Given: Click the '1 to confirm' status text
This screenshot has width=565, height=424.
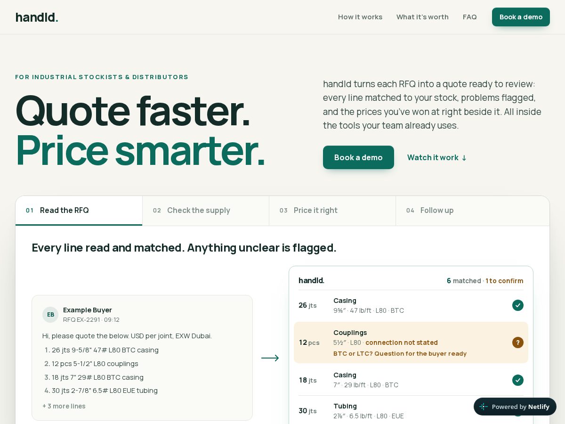Looking at the screenshot, I should pyautogui.click(x=504, y=281).
